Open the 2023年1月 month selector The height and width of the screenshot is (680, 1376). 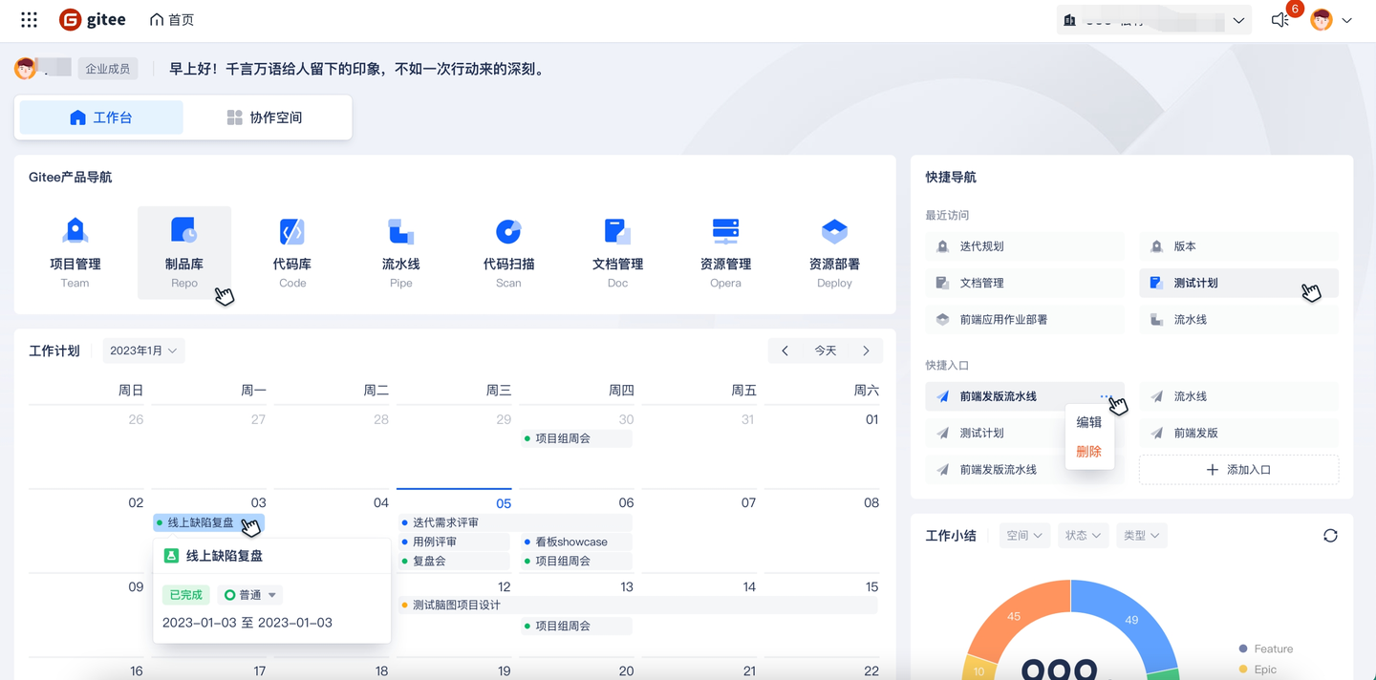tap(143, 351)
